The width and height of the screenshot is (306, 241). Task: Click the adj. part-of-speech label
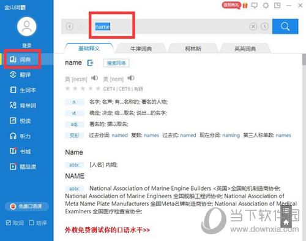(74, 124)
